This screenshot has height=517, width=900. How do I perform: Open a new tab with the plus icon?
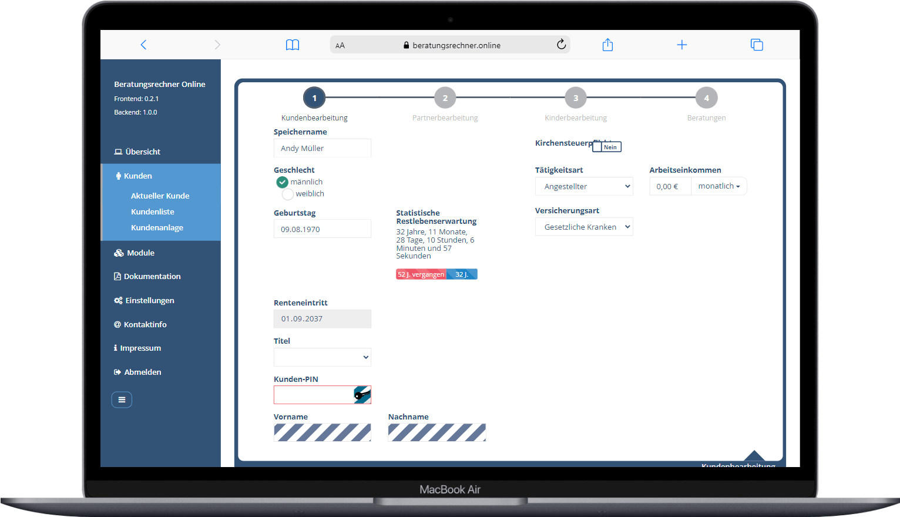click(x=681, y=45)
